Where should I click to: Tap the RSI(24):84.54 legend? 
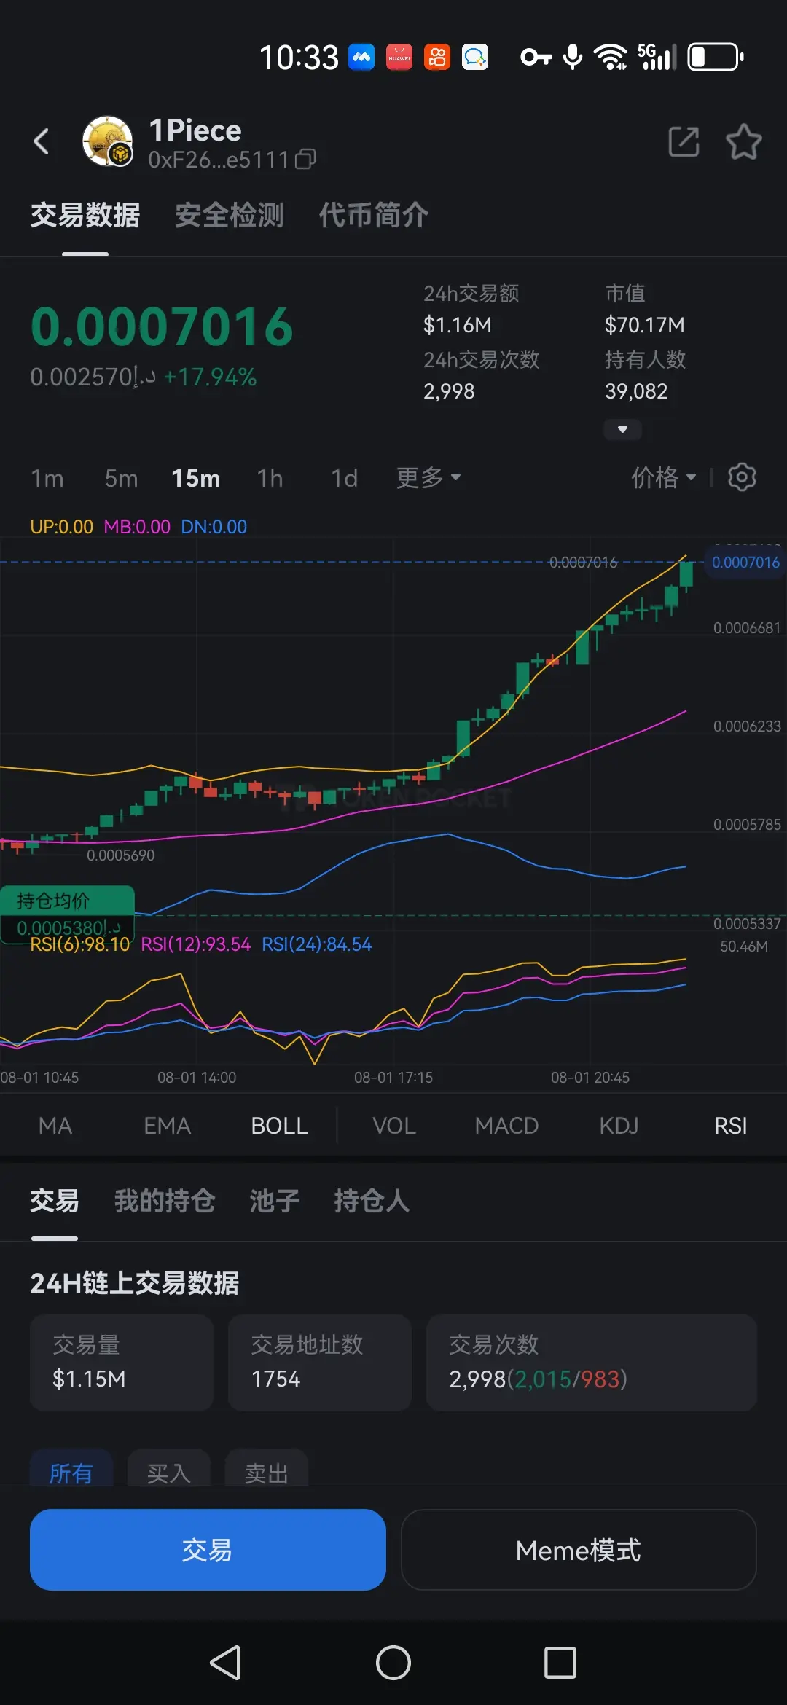(317, 944)
